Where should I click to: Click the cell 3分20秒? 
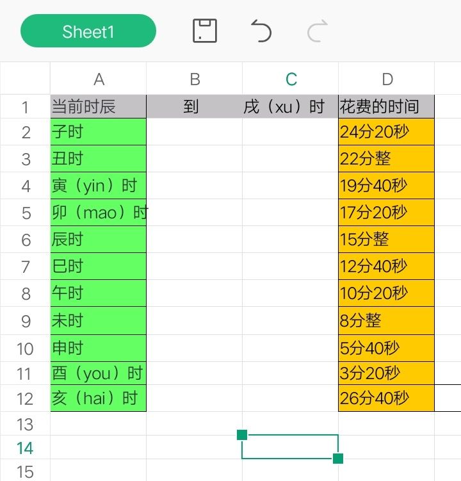(387, 373)
